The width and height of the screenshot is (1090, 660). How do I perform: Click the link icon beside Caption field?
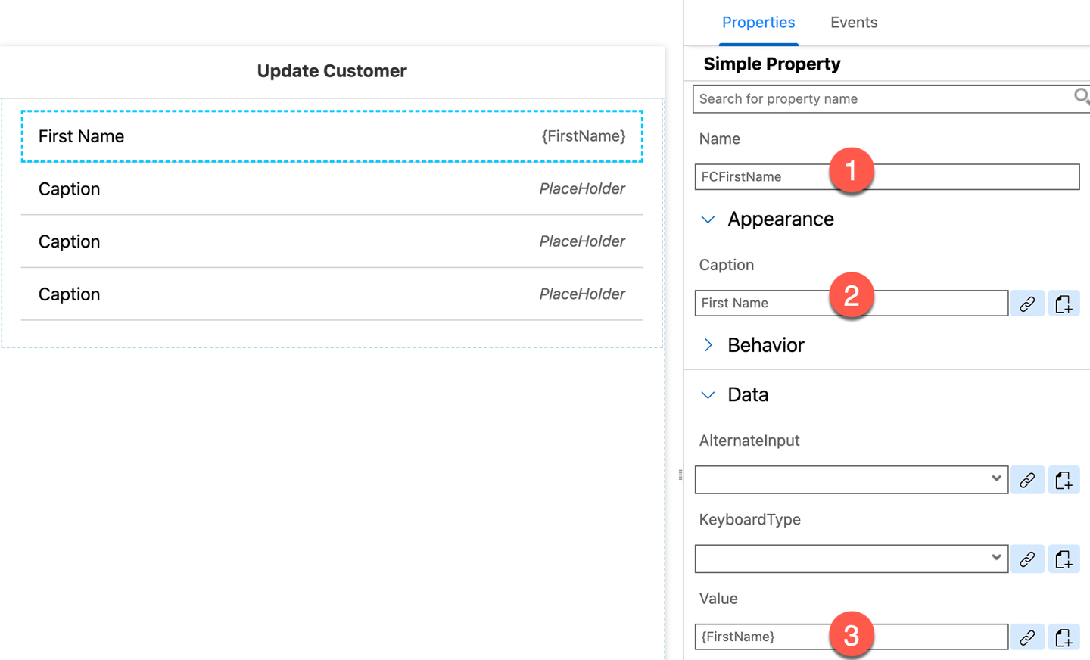click(1027, 304)
